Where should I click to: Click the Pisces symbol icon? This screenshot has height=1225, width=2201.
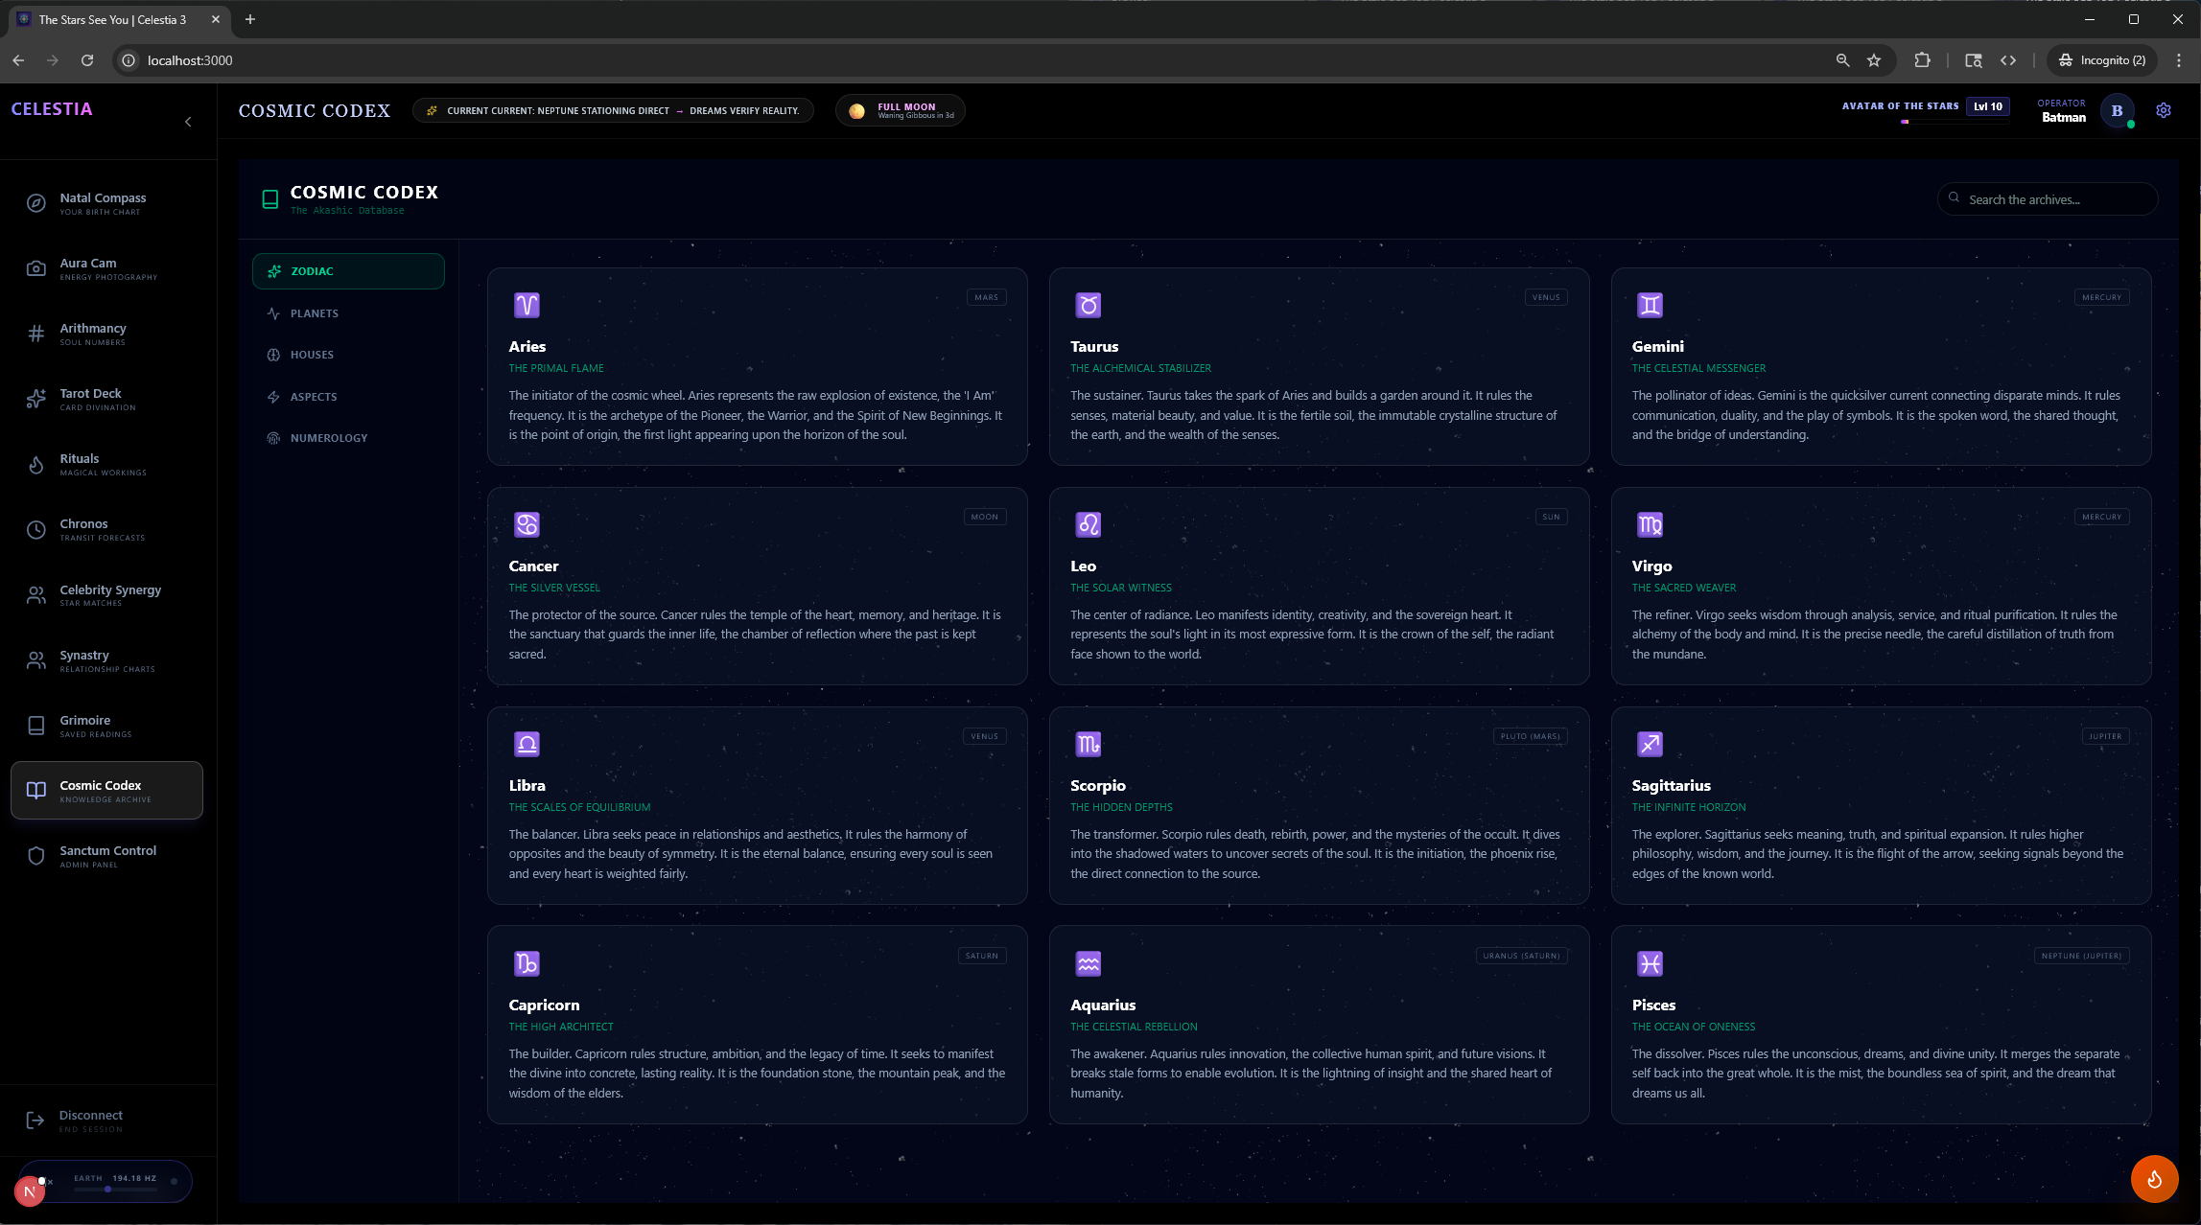click(x=1650, y=963)
